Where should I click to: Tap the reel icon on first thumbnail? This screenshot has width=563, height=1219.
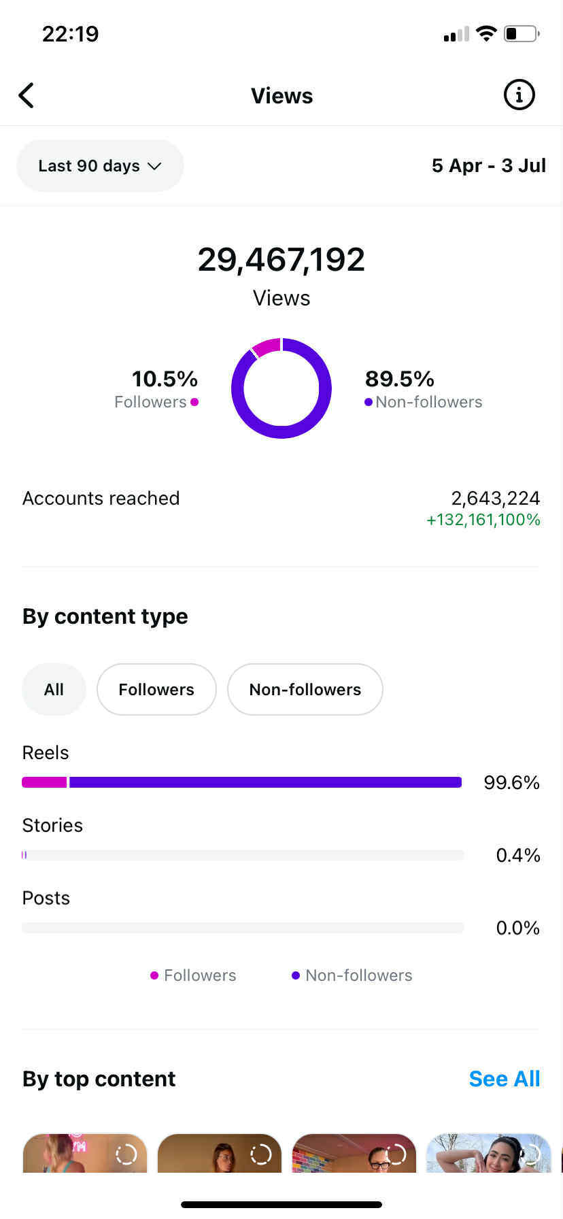pyautogui.click(x=126, y=1154)
